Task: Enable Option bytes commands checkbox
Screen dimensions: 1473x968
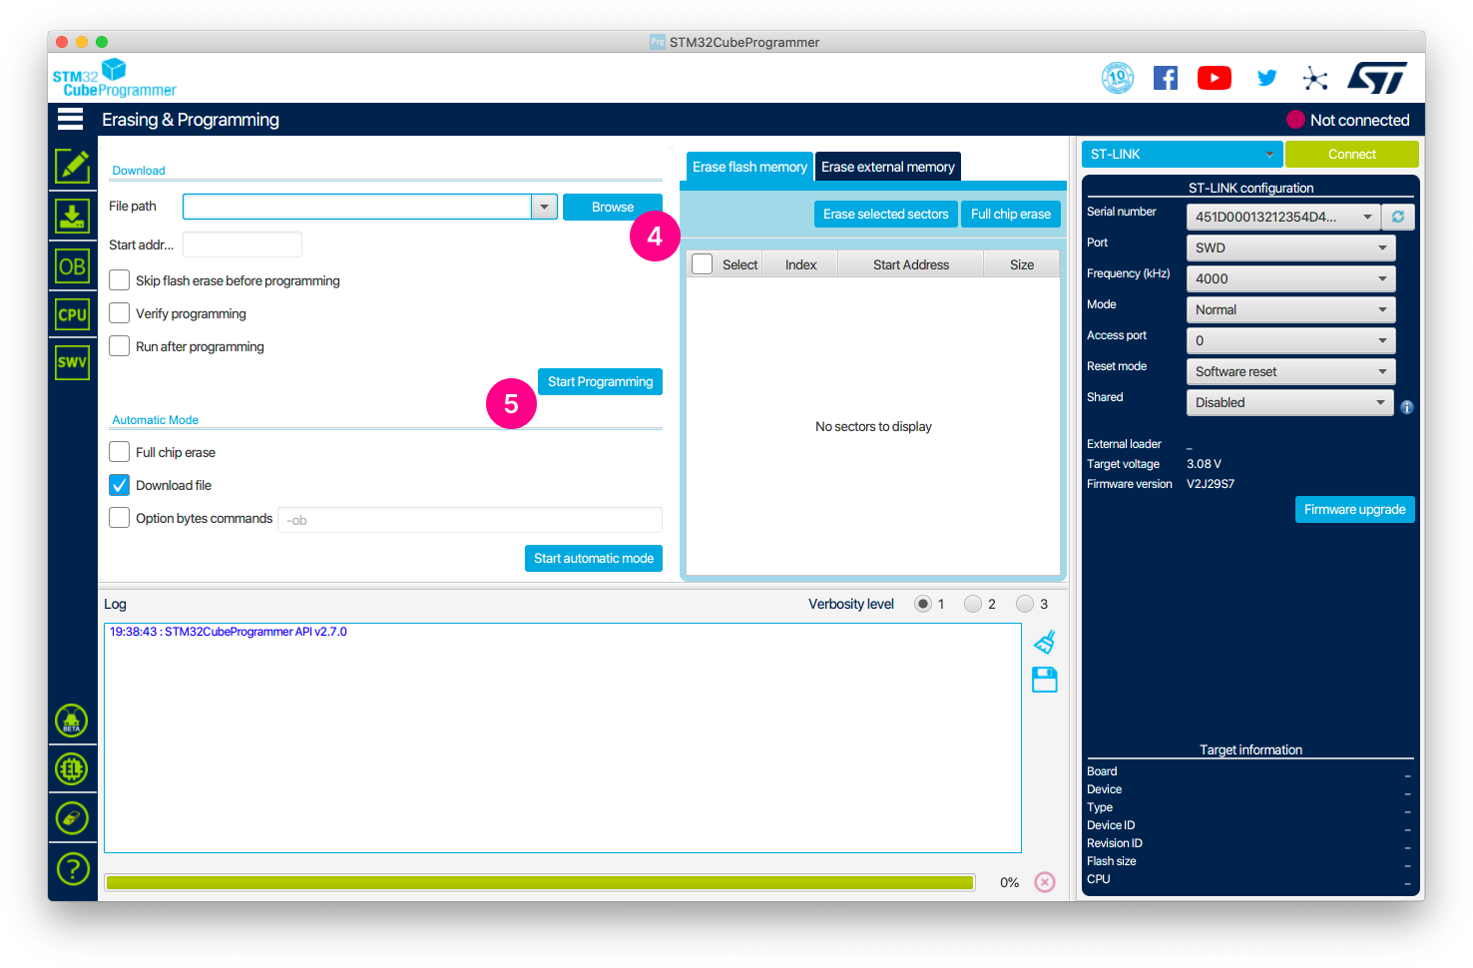Action: pyautogui.click(x=119, y=518)
